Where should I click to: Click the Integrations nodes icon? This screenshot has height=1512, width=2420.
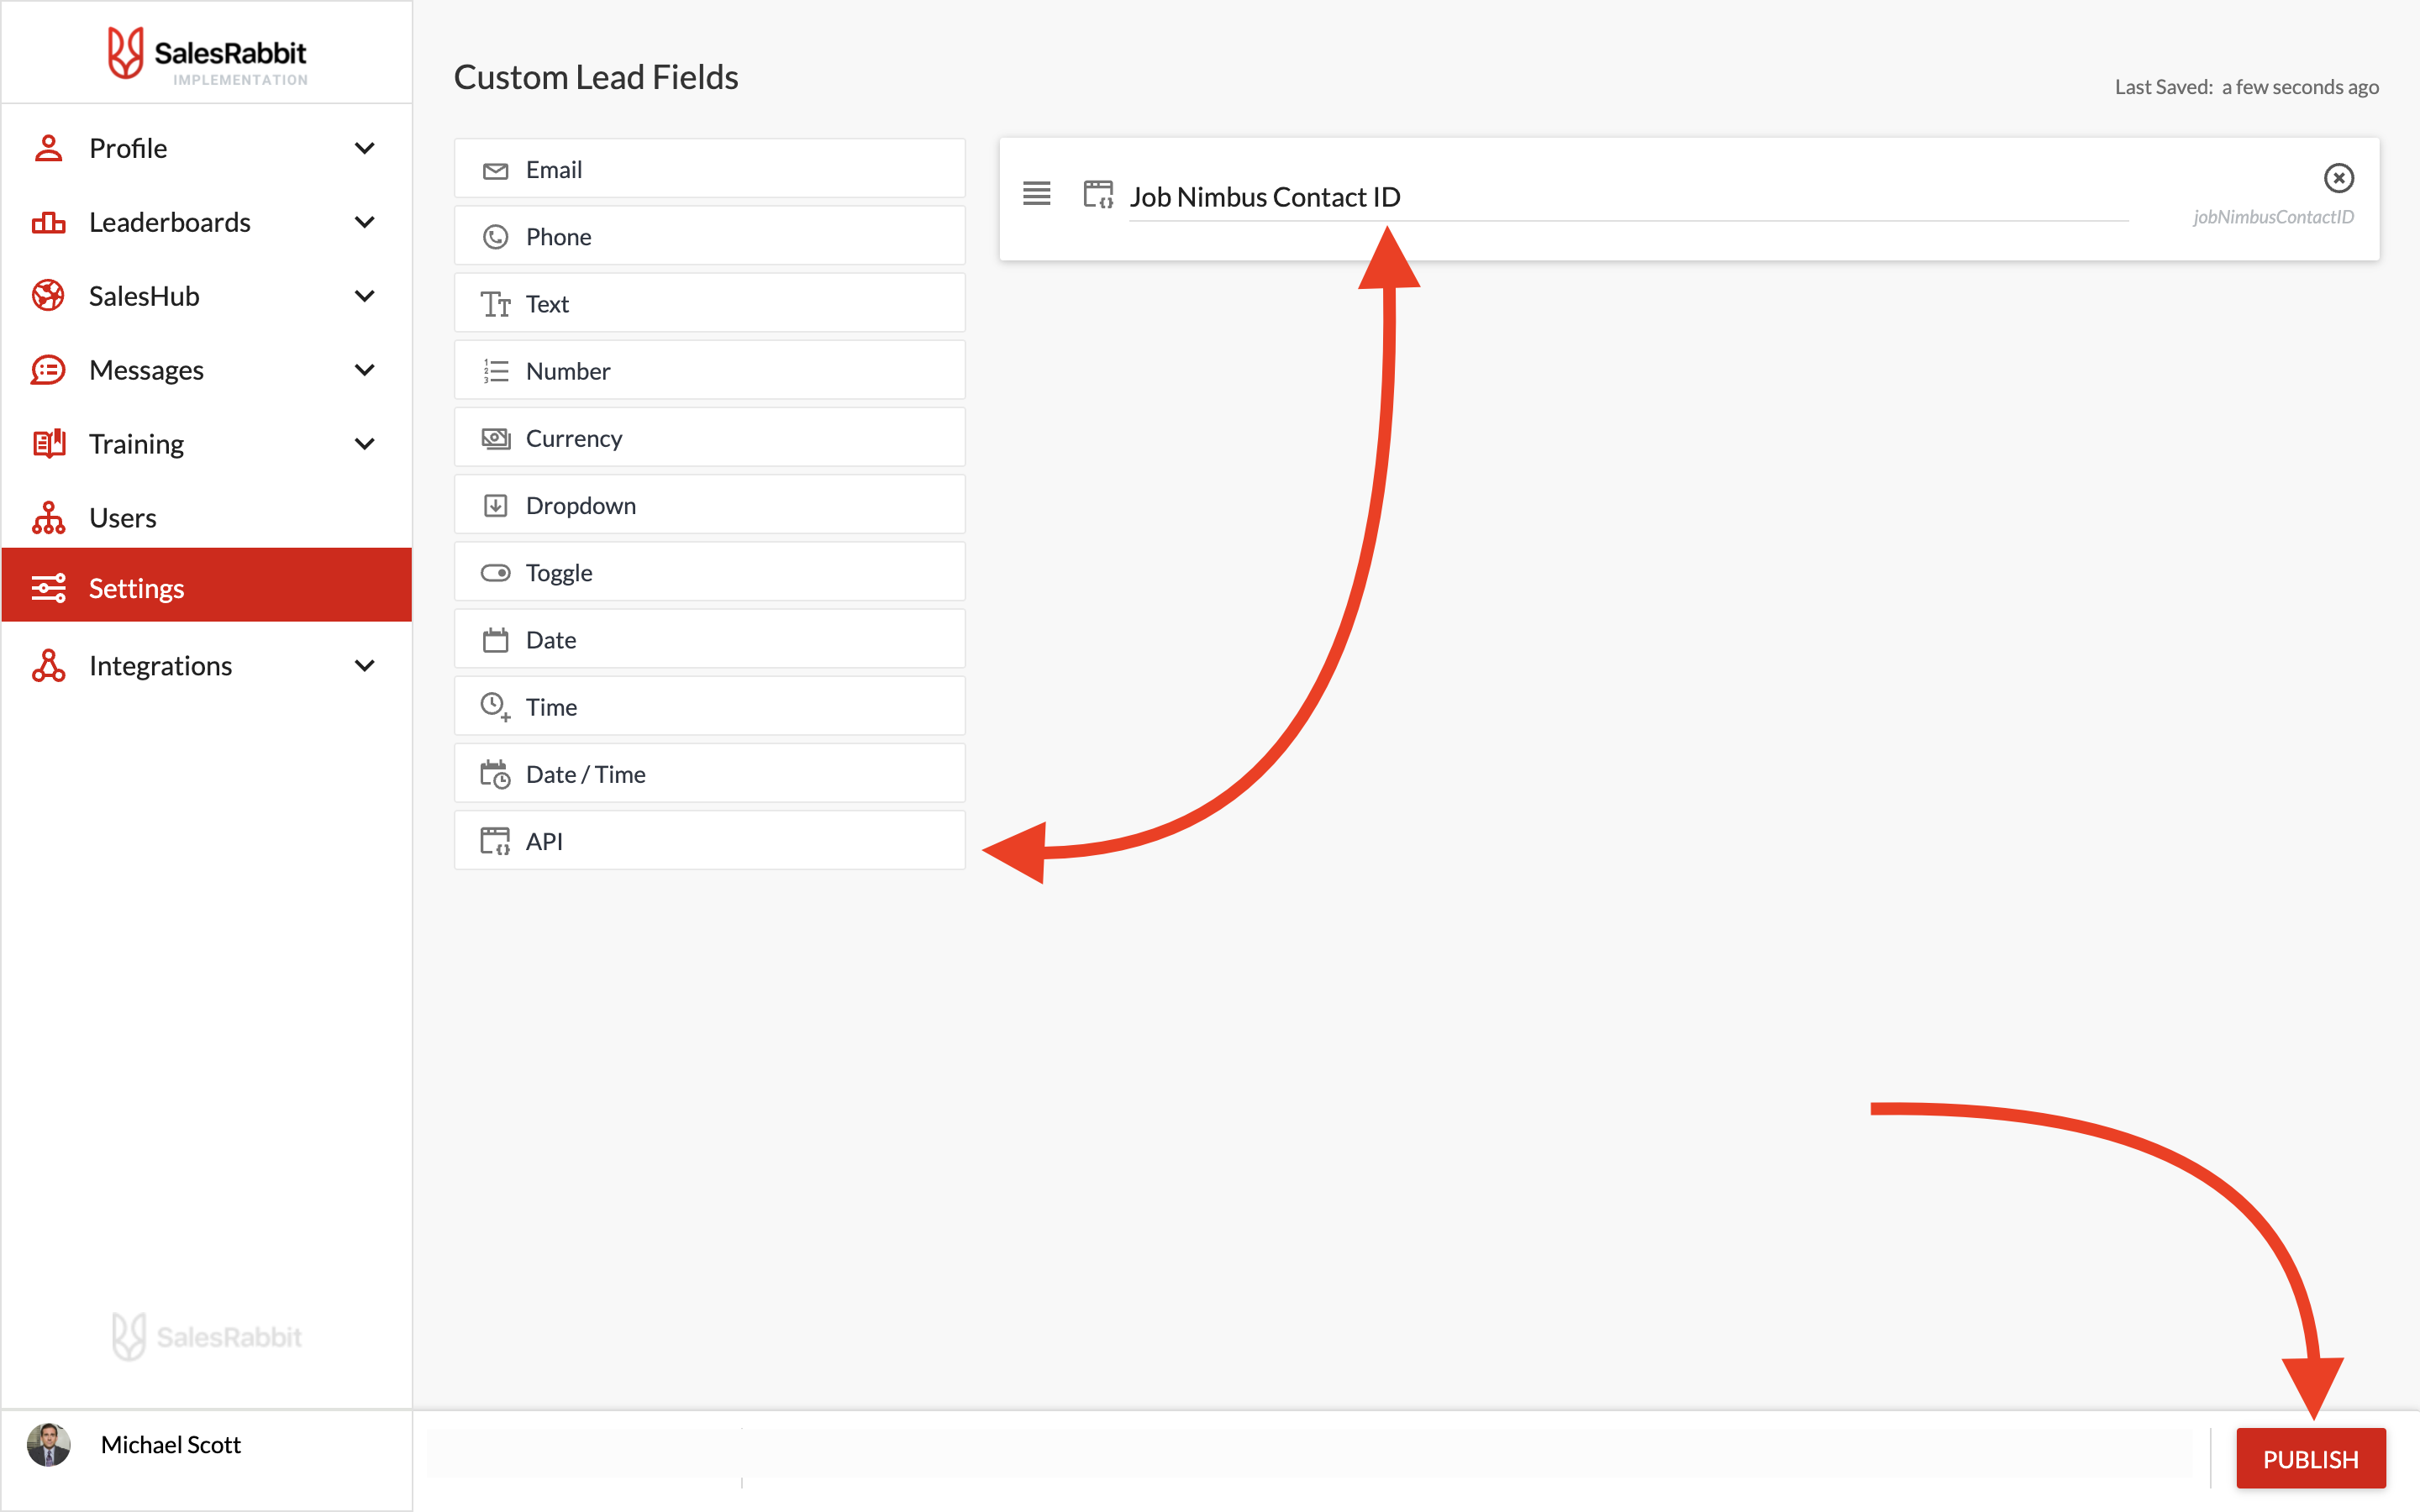click(48, 666)
